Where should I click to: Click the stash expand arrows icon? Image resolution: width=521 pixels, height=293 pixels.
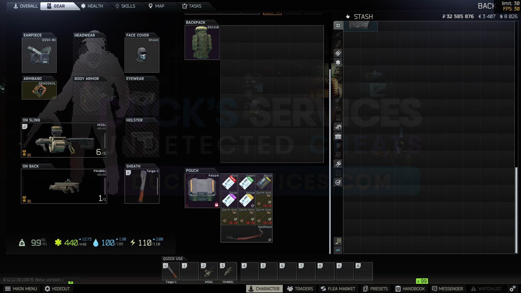tap(338, 250)
